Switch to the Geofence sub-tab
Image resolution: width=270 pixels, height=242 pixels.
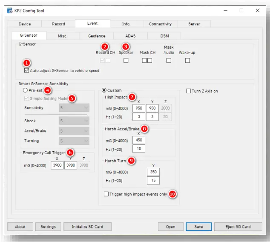coord(97,36)
